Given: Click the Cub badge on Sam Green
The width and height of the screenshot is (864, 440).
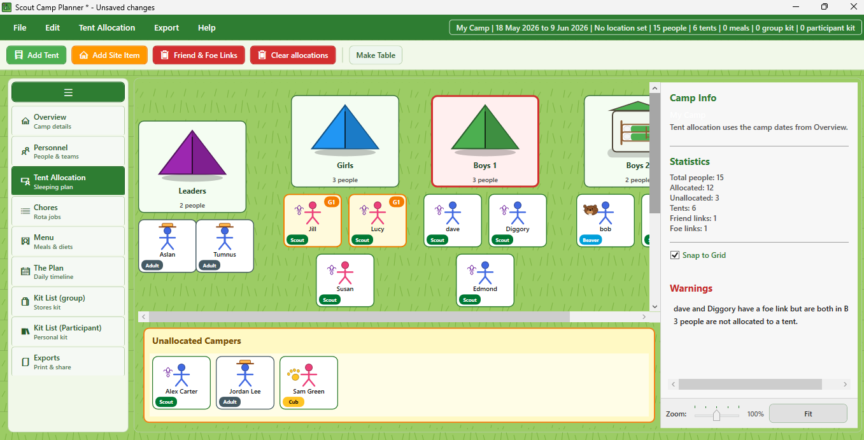Looking at the screenshot, I should click(294, 402).
